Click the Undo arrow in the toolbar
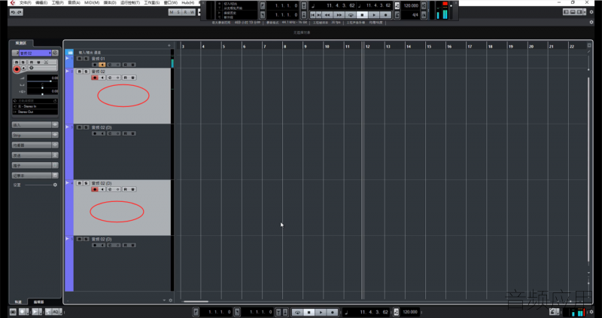The width and height of the screenshot is (602, 318). [13, 12]
